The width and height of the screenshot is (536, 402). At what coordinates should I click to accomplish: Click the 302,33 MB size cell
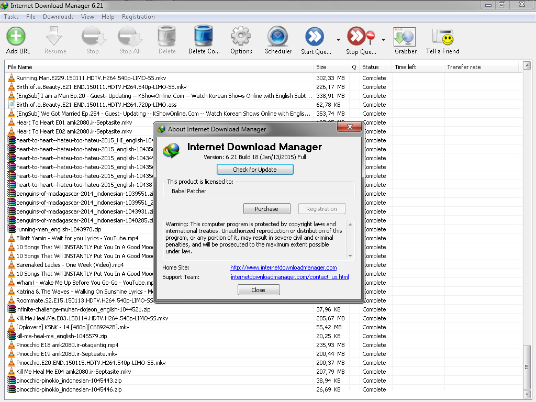pyautogui.click(x=331, y=78)
